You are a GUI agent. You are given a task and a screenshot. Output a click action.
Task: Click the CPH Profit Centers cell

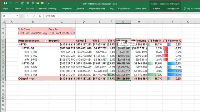(x=62, y=33)
